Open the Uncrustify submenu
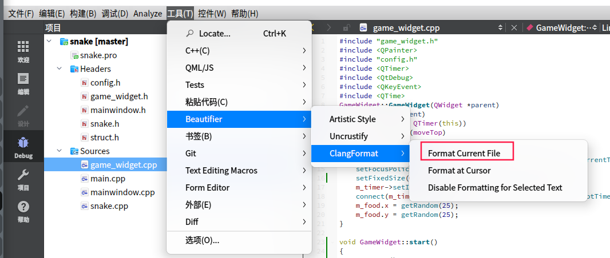 pyautogui.click(x=361, y=136)
